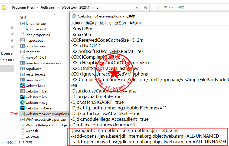229x146 pixels.
Task: Click the -Djdk.attach.allowAttachSelf=true line
Action: point(106,113)
